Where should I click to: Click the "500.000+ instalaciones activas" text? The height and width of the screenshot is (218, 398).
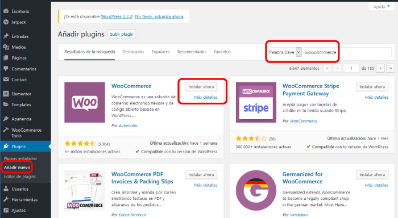coord(263,147)
